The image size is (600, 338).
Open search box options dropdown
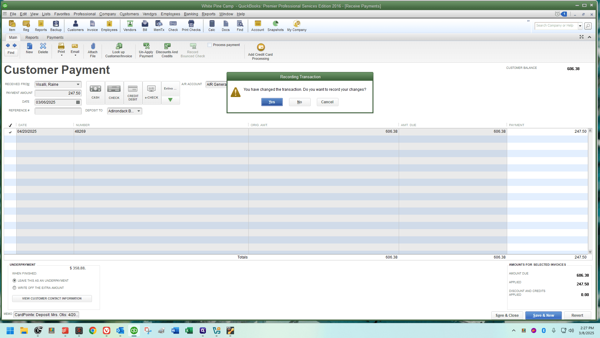tap(580, 26)
